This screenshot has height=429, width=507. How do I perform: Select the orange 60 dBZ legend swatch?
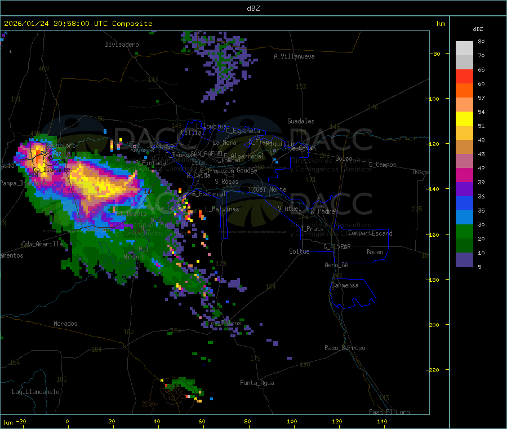(464, 91)
